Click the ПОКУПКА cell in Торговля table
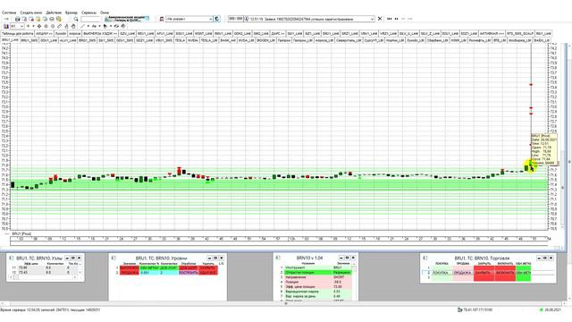This screenshot has height=322, width=572. click(442, 273)
